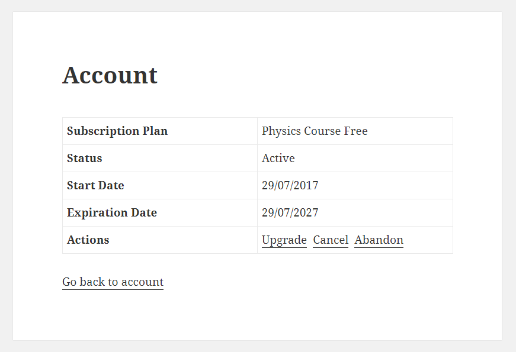This screenshot has height=352, width=516.
Task: Select the Expiration Date row label
Action: [x=112, y=212]
